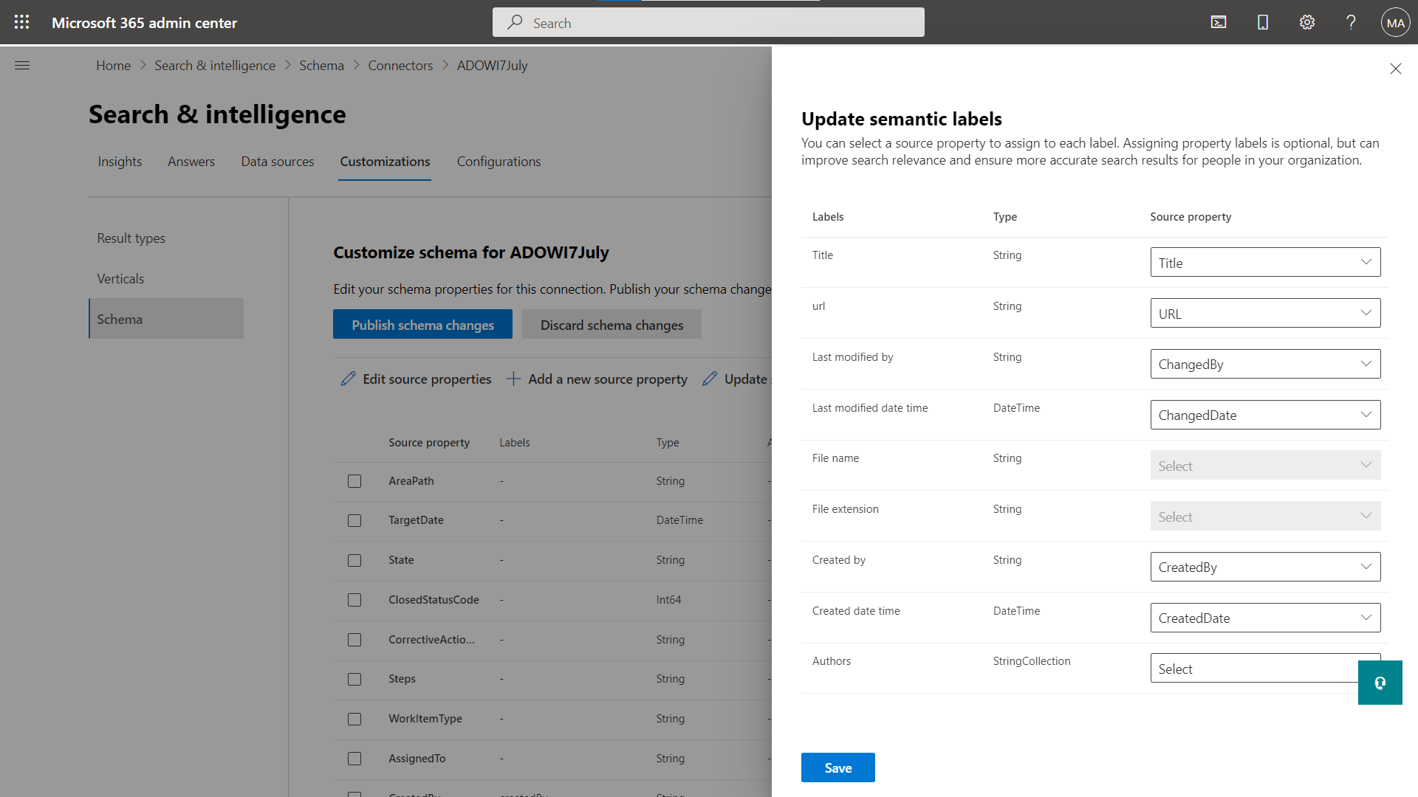
Task: Click the Search input field in admin center
Action: 708,21
